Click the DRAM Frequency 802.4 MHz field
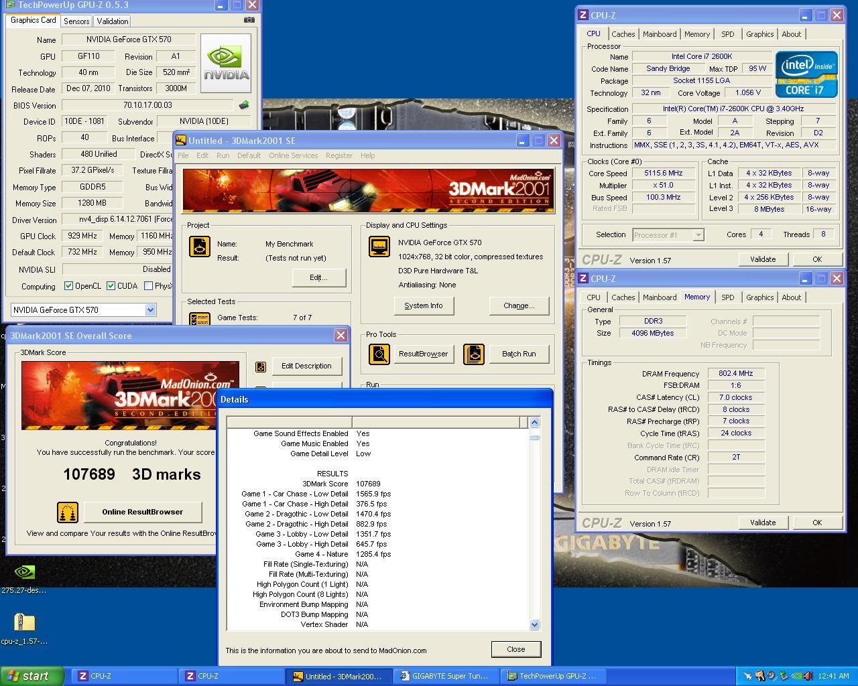 [x=736, y=374]
